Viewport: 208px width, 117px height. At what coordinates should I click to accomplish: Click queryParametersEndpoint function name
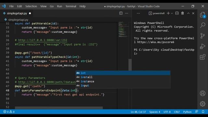41,90
